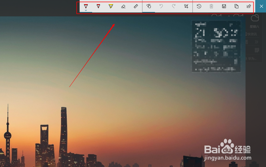
Task: Expand the sidebar double chevron
Action: tap(256, 42)
